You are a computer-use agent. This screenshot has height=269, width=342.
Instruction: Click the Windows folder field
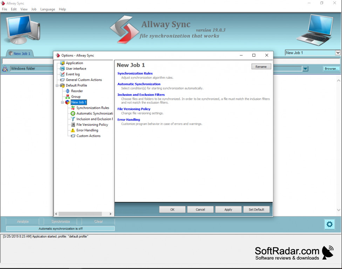click(x=32, y=69)
